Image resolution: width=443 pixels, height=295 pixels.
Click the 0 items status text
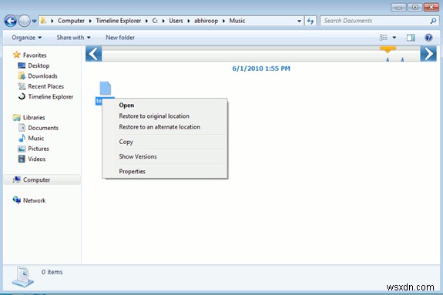[x=52, y=272]
